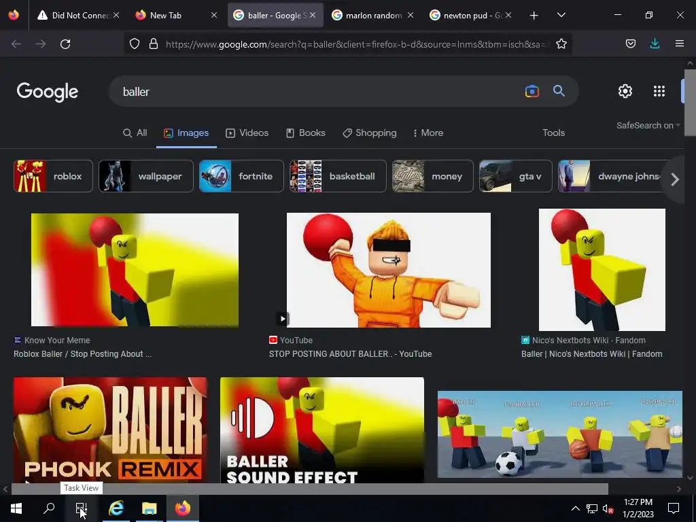The height and width of the screenshot is (522, 696).
Task: Switch to the All results tab
Action: coord(135,133)
